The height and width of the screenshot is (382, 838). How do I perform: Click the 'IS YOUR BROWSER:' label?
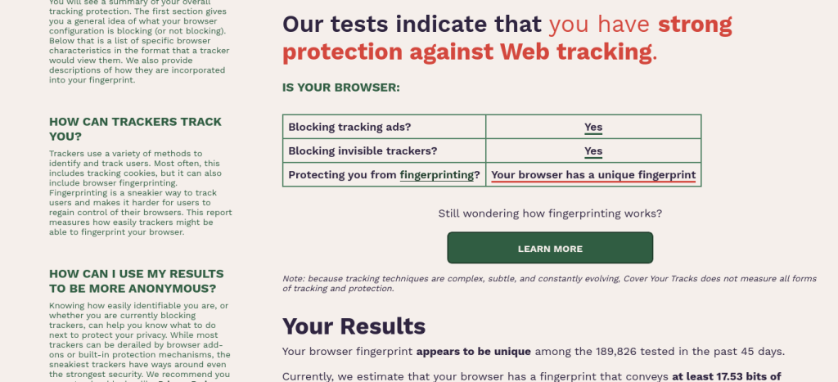tap(340, 88)
